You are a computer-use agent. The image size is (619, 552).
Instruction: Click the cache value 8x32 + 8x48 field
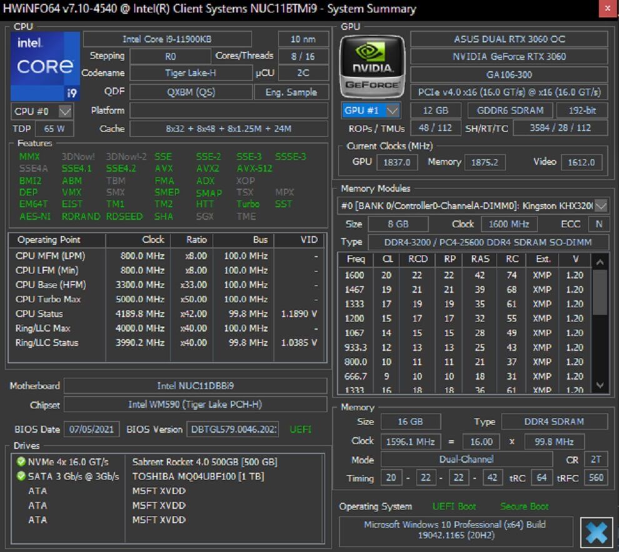pyautogui.click(x=229, y=129)
